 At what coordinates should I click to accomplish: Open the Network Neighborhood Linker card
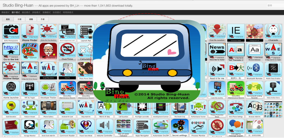point(67,33)
